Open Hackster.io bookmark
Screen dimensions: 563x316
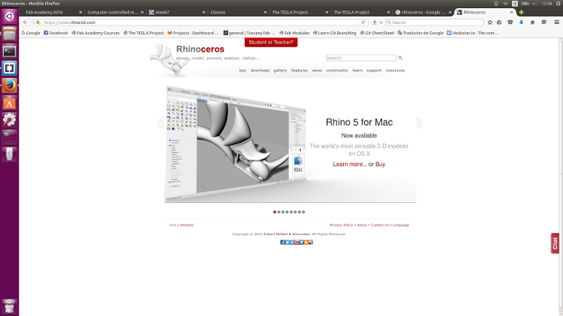[x=472, y=33]
